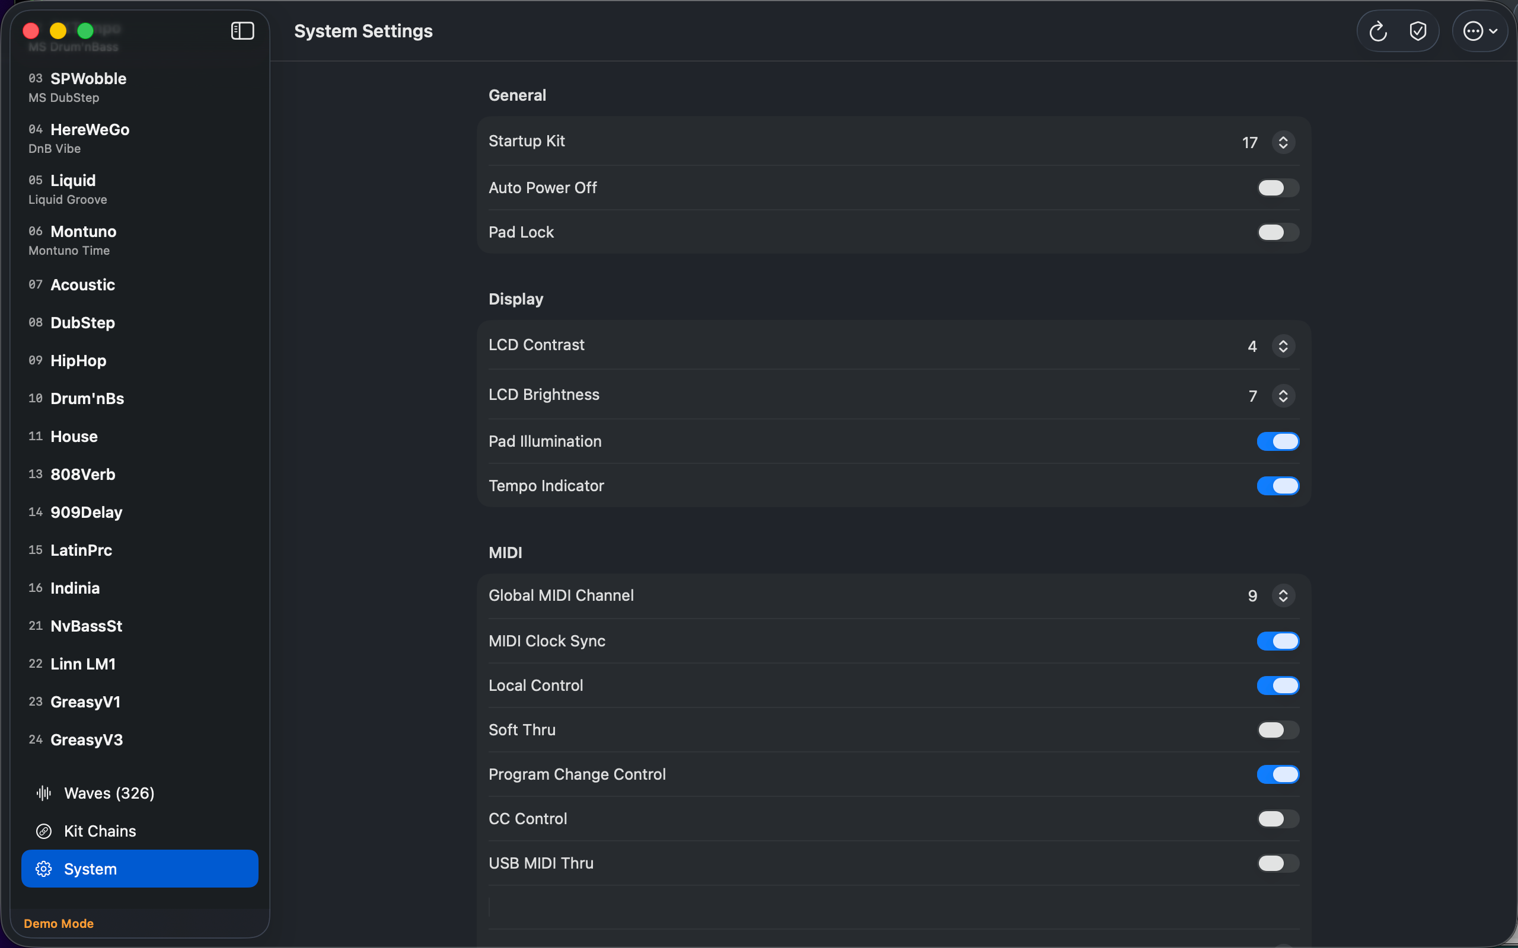Enable Auto Power Off switch

1278,188
